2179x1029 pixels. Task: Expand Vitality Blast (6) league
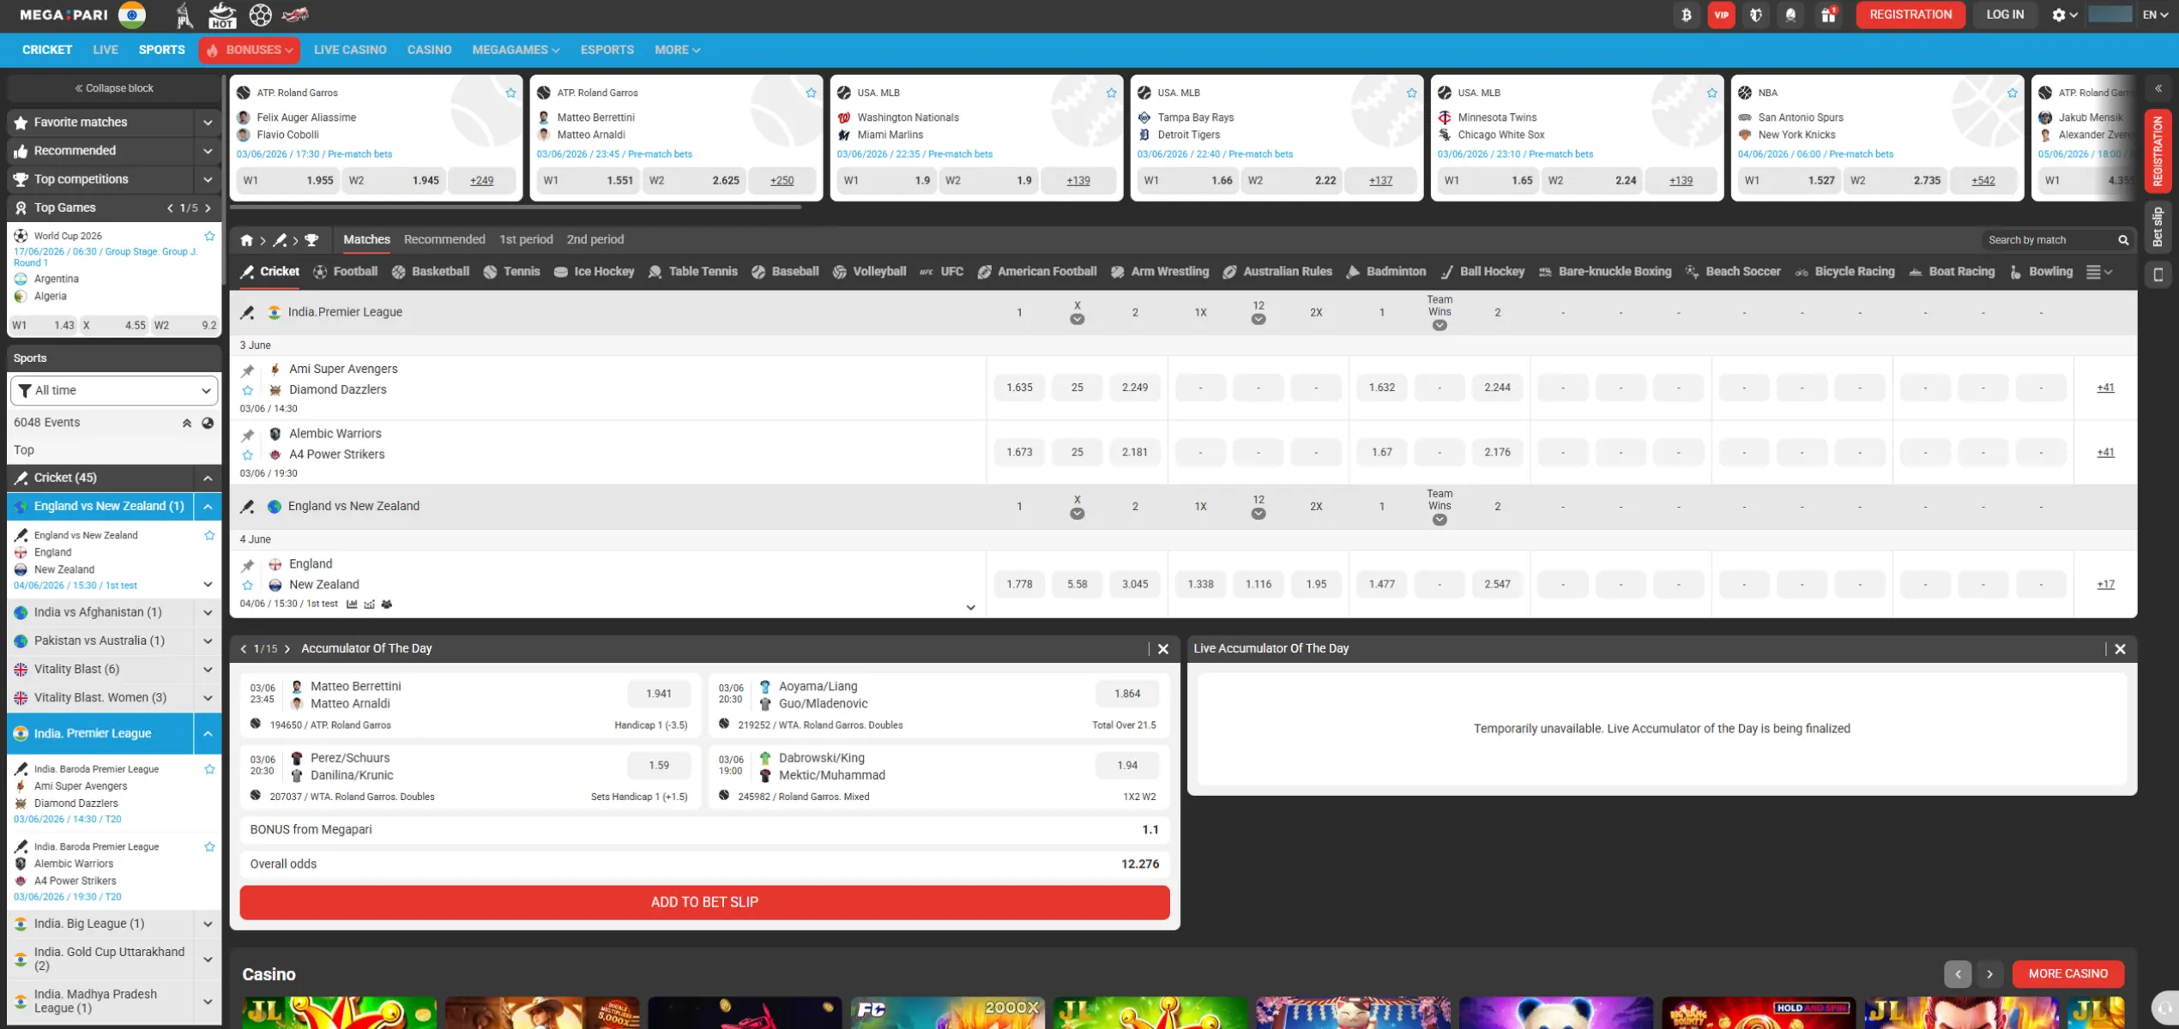208,669
